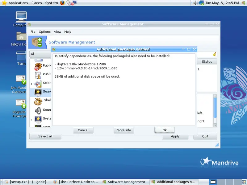Open the System panel menu
This screenshot has height=185, width=247.
click(x=51, y=3)
